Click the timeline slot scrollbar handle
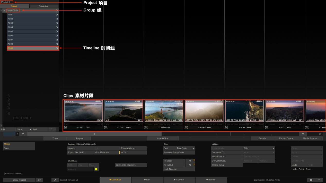The image size is (326, 183). click(94, 134)
